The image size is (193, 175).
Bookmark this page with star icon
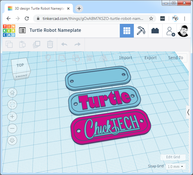[151, 18]
